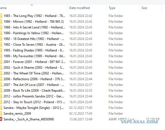The width and height of the screenshot is (165, 130).
Task: Click File folder type of Sandra_remix_2009 row
Action: coord(116,114)
